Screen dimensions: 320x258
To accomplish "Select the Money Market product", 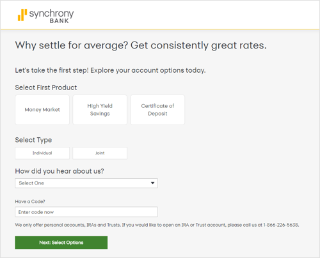I will (42, 110).
